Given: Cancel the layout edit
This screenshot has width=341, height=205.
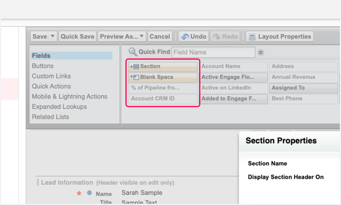Looking at the screenshot, I should click(x=160, y=36).
